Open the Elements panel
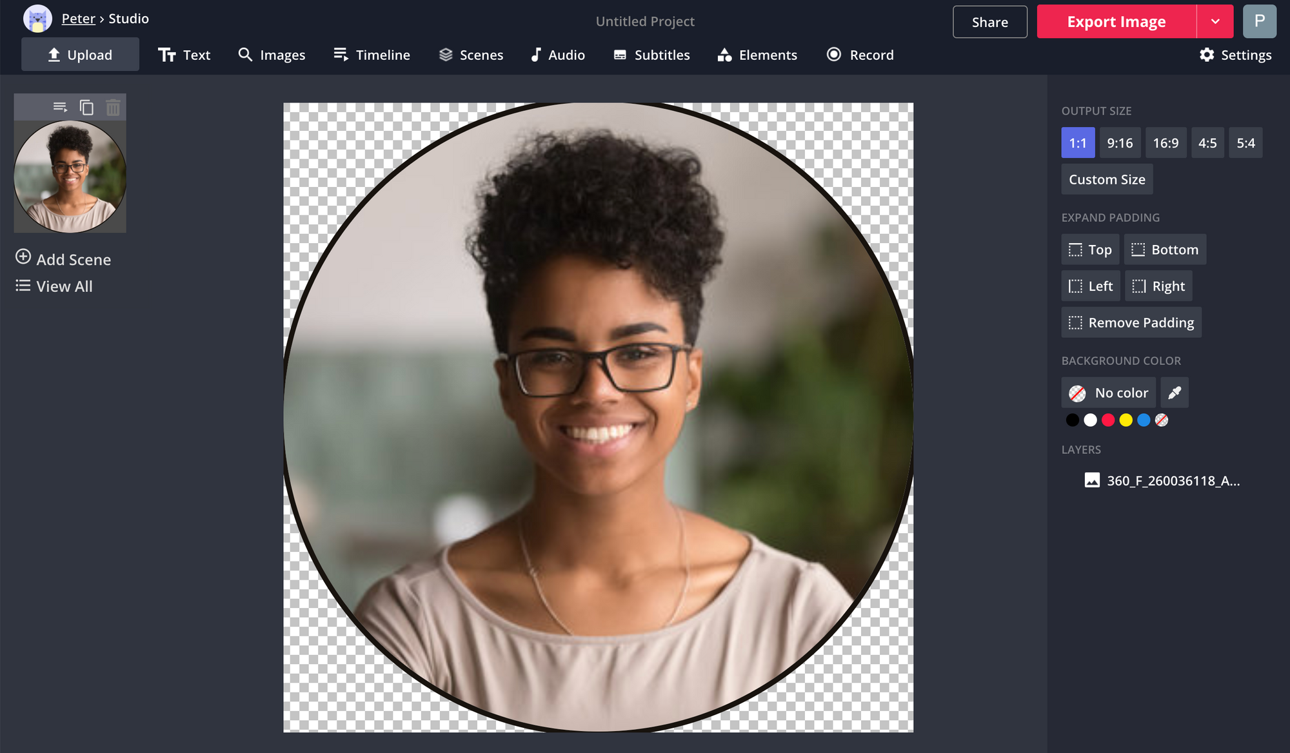 coord(757,55)
